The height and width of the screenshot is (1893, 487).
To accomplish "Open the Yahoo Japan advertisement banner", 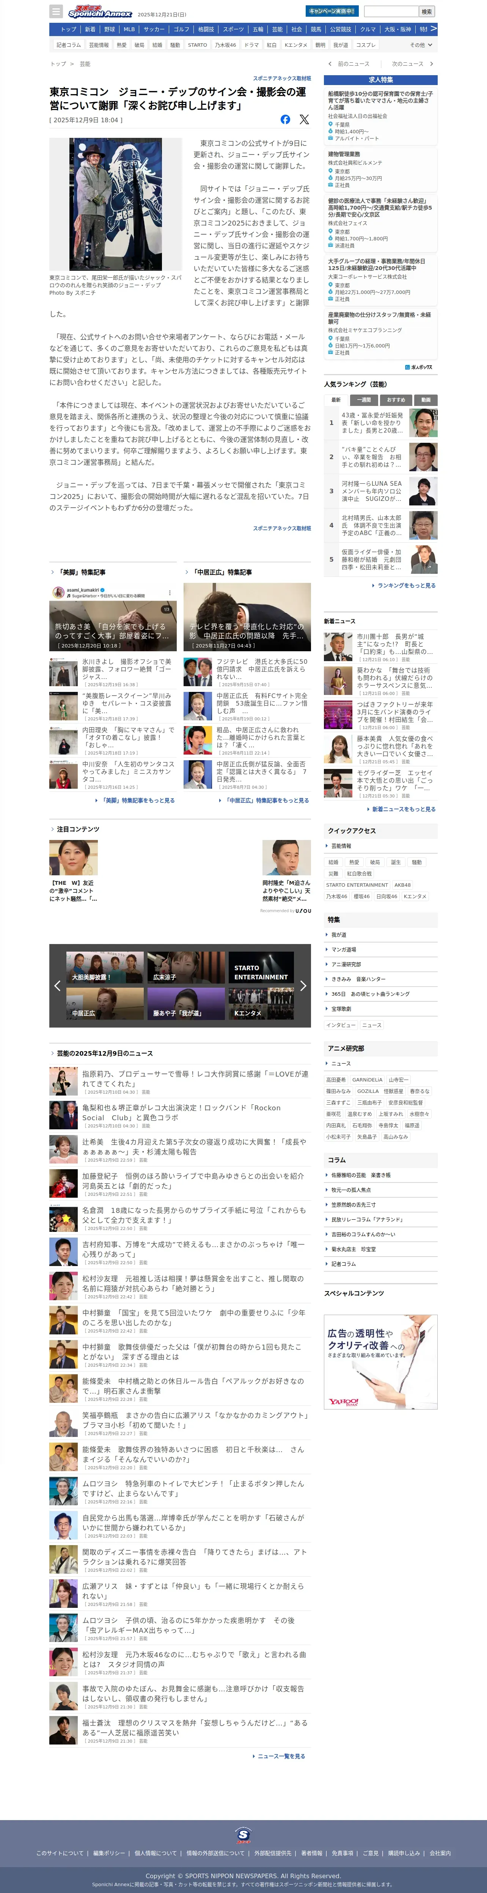I will coord(381,1362).
